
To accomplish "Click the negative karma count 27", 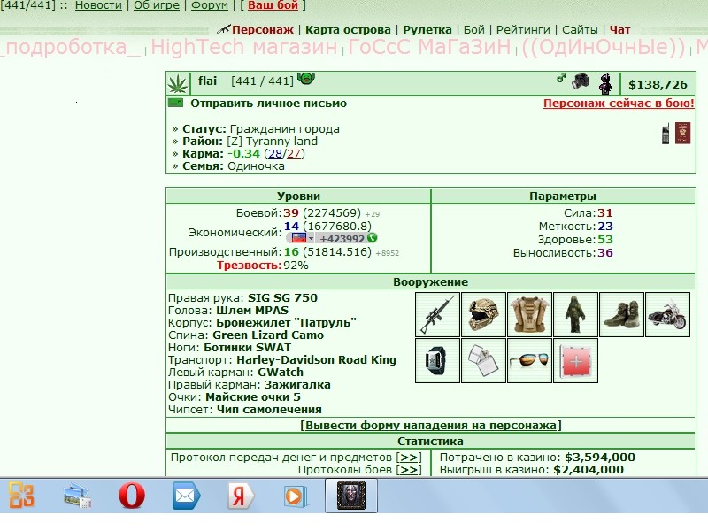I will 294,154.
